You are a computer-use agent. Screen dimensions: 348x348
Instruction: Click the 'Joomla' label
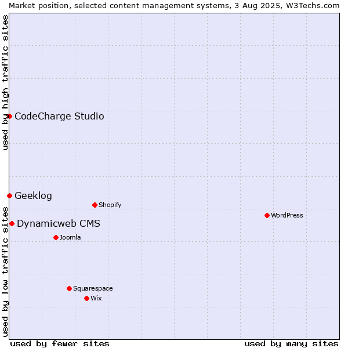click(70, 237)
